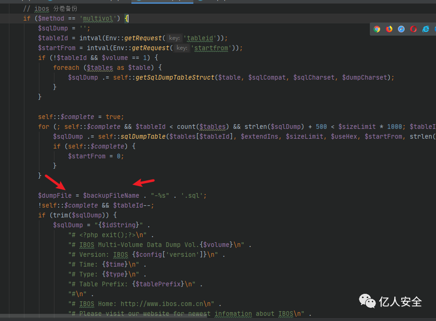Image resolution: width=436 pixels, height=321 pixels.
Task: Click the $tableId-- decrement expression
Action: 132,205
